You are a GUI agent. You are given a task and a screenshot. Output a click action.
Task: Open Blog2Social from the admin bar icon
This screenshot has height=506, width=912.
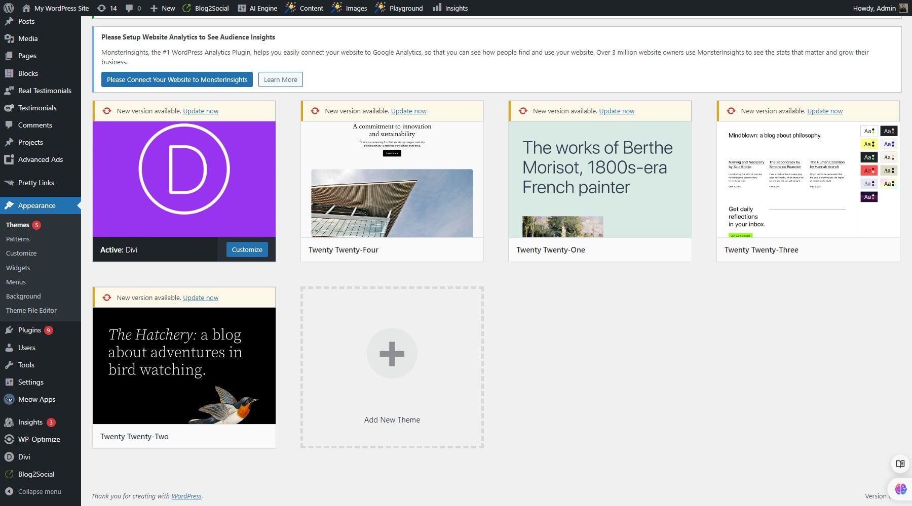tap(186, 8)
